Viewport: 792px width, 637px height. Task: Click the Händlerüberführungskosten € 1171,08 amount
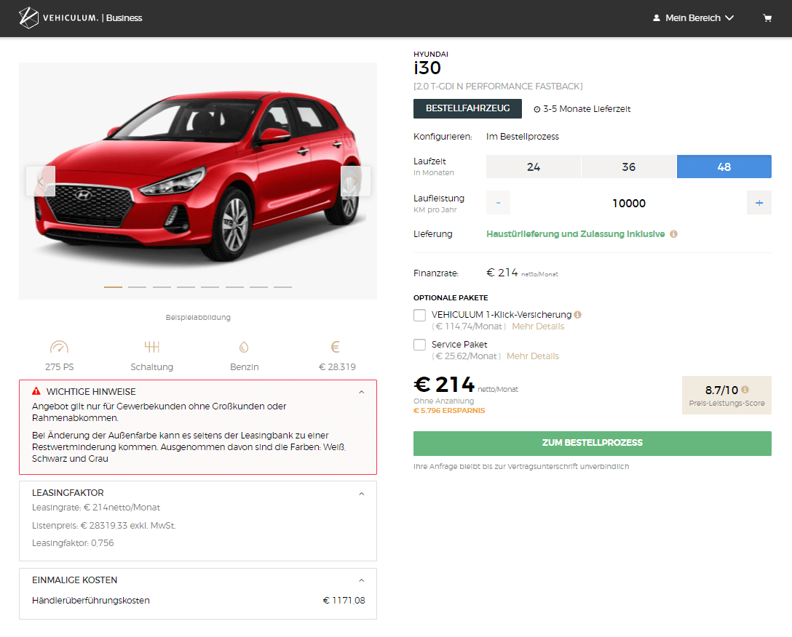(344, 601)
